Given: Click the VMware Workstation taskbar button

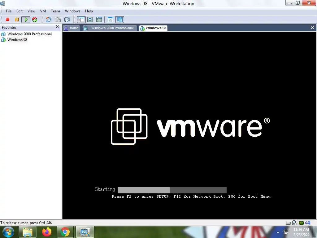Looking at the screenshot, I should [x=85, y=232].
